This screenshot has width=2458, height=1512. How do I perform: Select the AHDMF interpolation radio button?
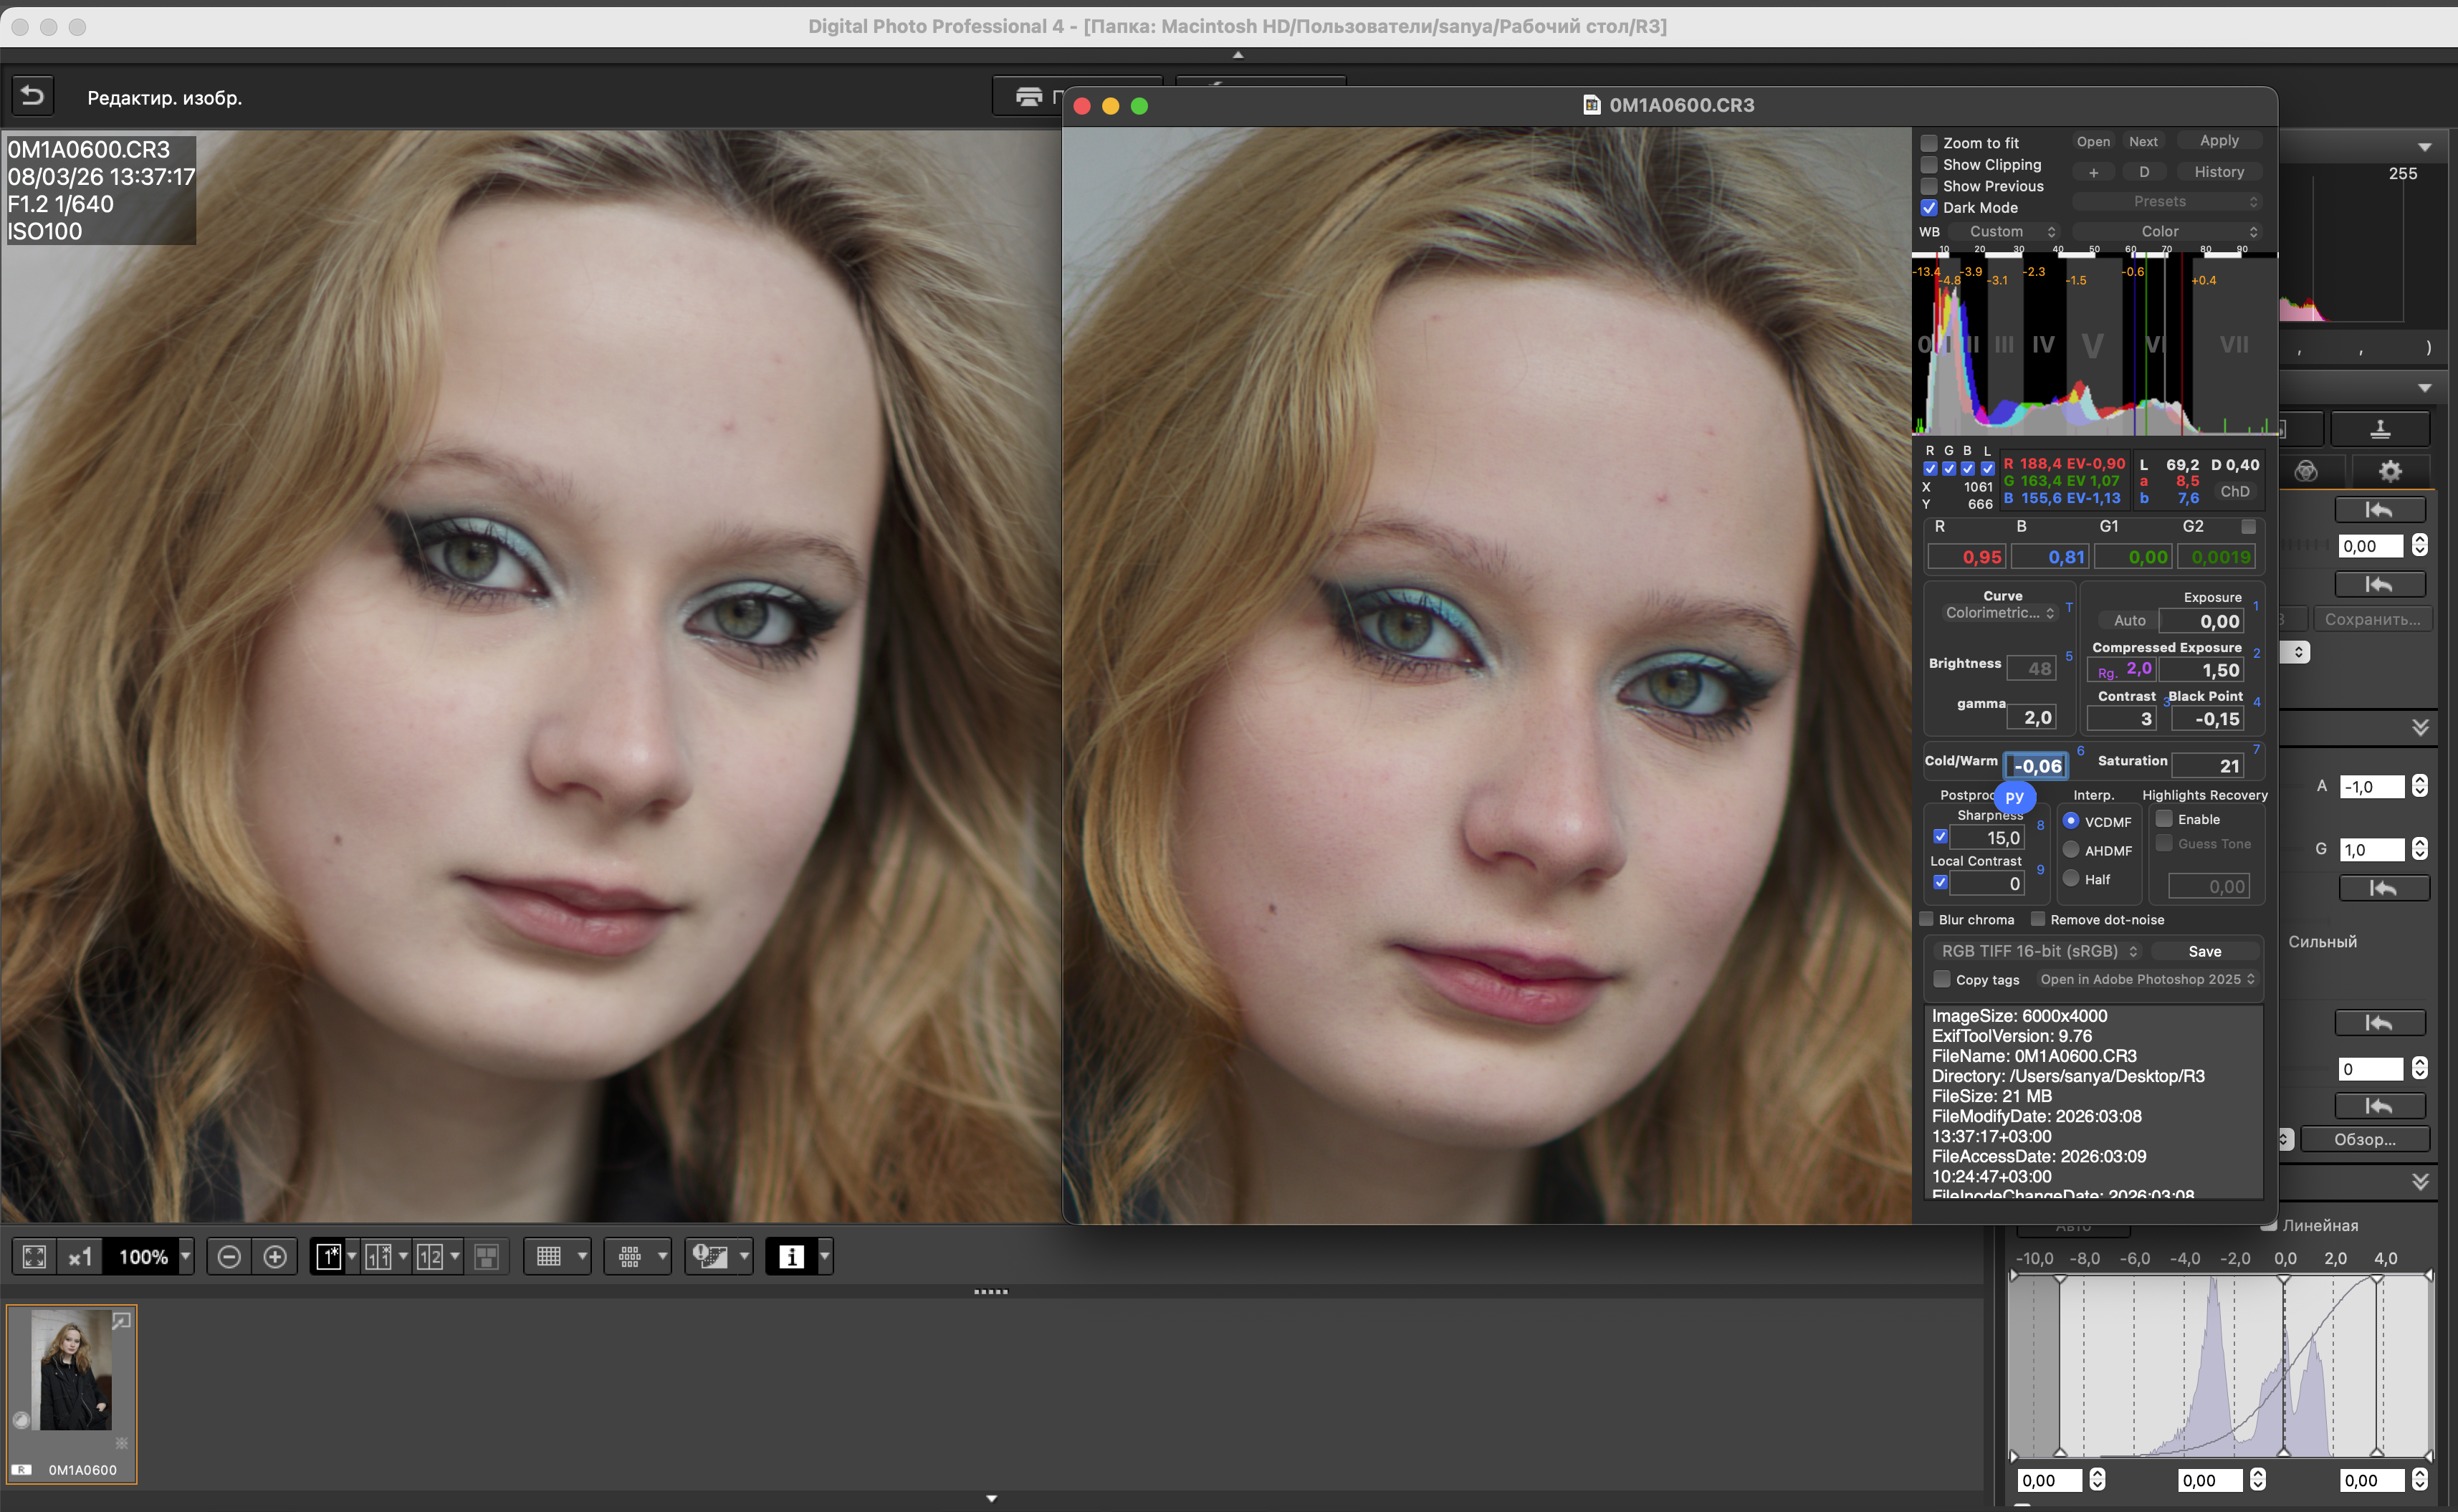click(x=2071, y=850)
